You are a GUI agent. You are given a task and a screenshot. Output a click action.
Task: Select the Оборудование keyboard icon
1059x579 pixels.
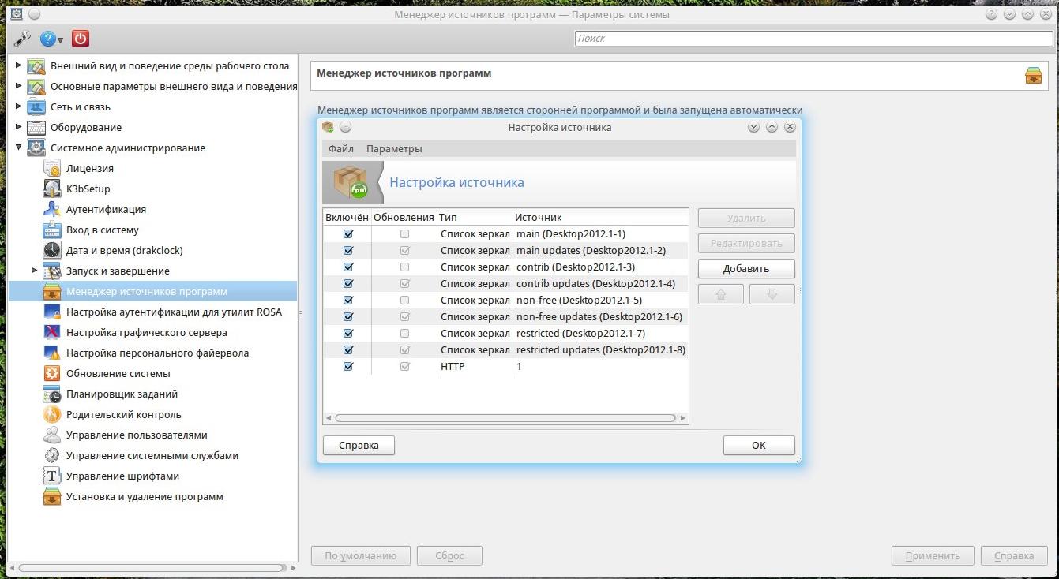click(36, 128)
